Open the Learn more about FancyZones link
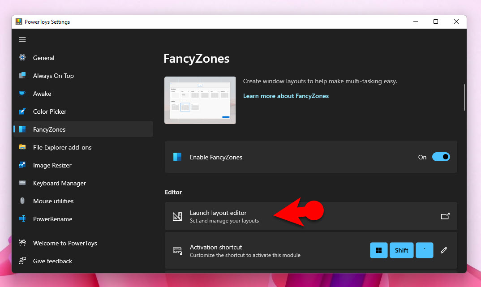 coord(286,96)
